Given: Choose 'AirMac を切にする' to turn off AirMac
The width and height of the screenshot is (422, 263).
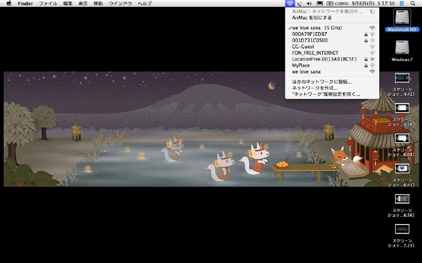Looking at the screenshot, I should tap(332, 18).
